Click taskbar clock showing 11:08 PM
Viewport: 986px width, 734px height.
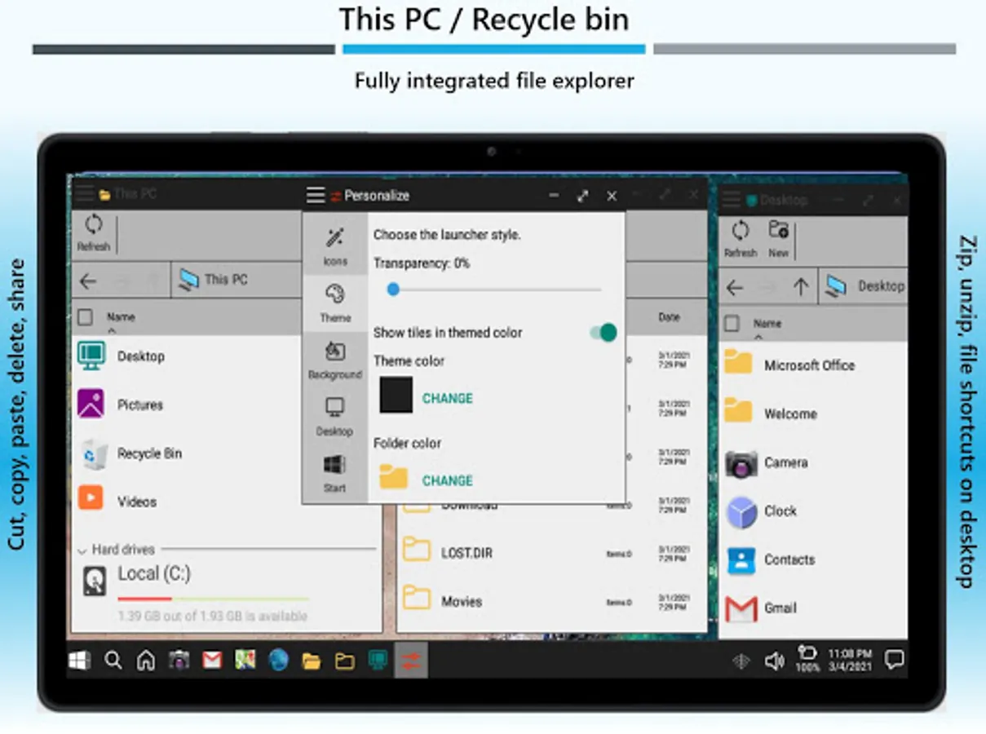(x=850, y=660)
